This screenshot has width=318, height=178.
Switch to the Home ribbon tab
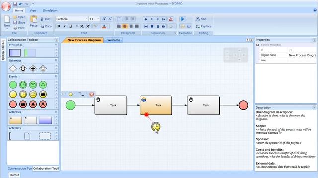coord(19,11)
